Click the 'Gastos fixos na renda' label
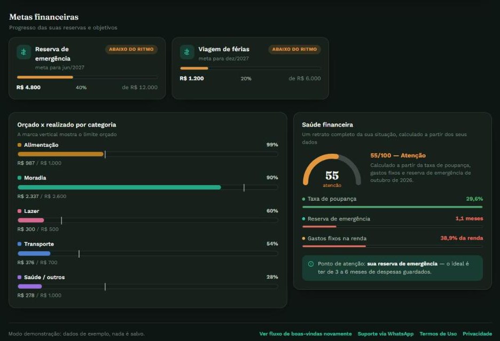The height and width of the screenshot is (341, 500). (x=337, y=239)
